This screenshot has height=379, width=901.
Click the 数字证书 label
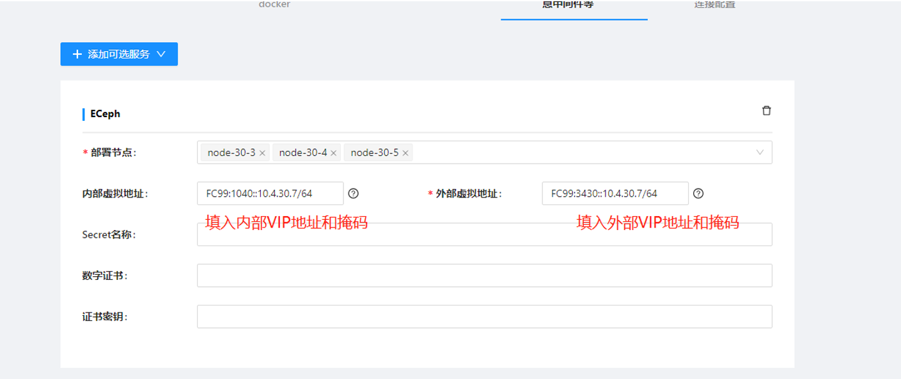coord(105,275)
